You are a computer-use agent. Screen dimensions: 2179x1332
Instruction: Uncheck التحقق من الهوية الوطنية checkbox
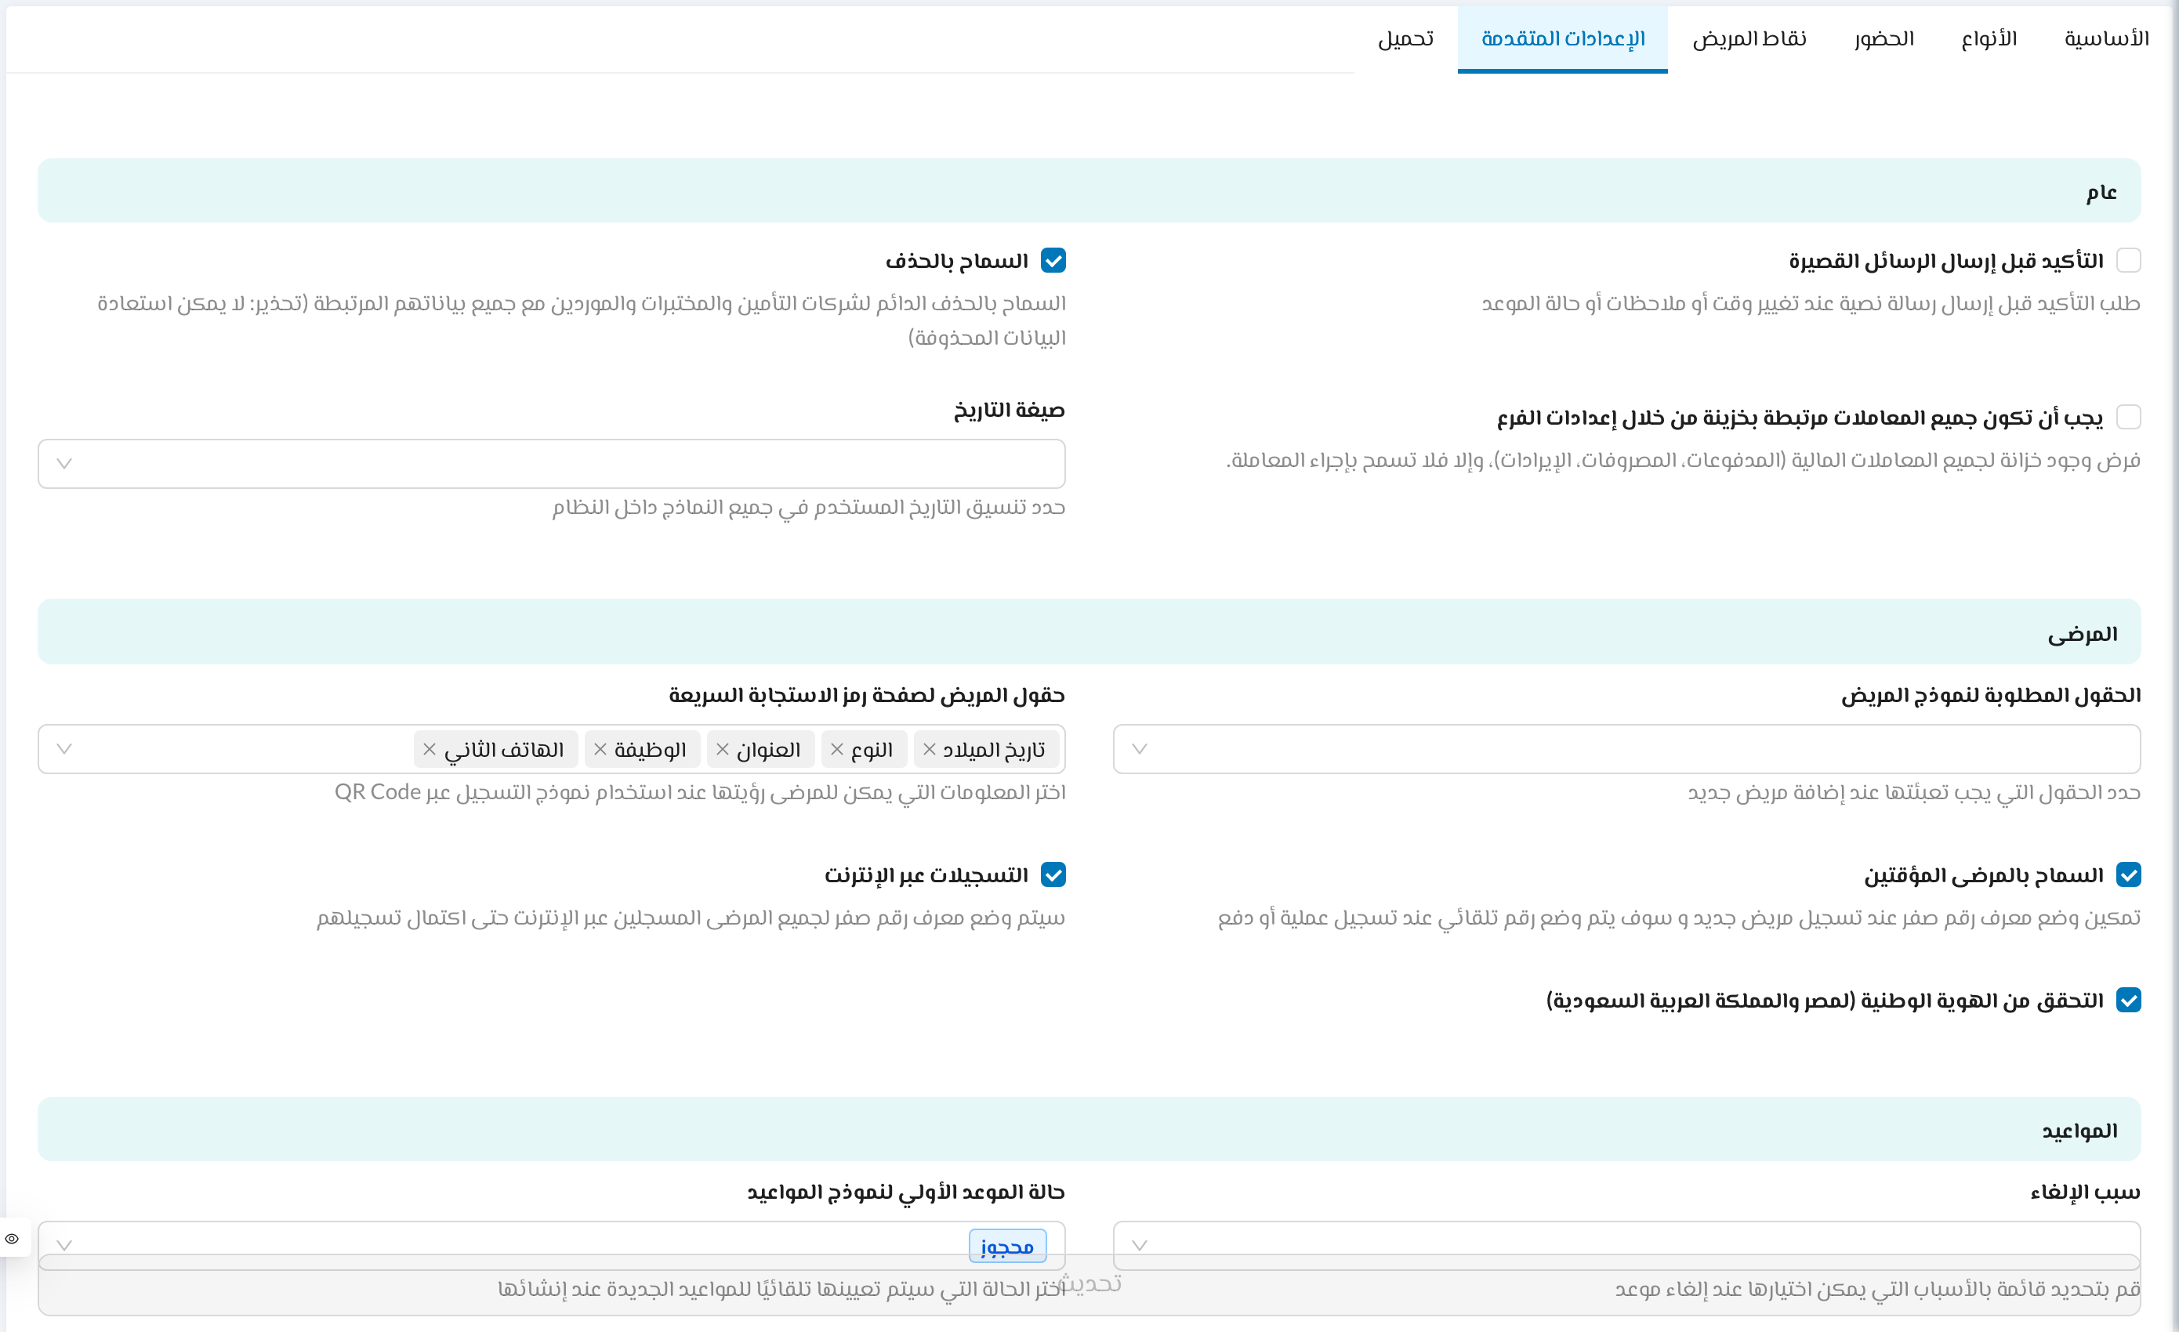click(2129, 1001)
